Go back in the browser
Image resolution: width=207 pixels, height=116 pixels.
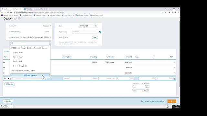point(2,12)
